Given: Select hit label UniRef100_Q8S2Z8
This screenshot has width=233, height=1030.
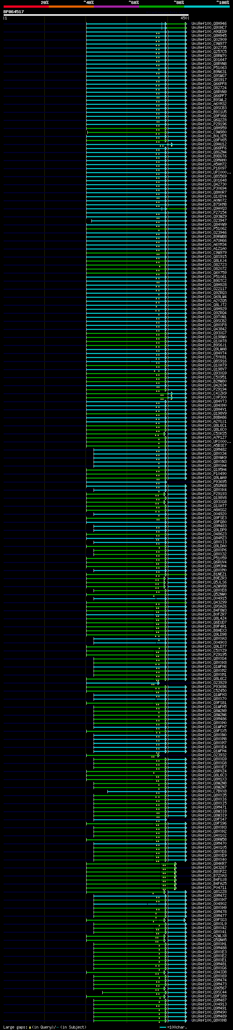Looking at the screenshot, I should (209, 892).
